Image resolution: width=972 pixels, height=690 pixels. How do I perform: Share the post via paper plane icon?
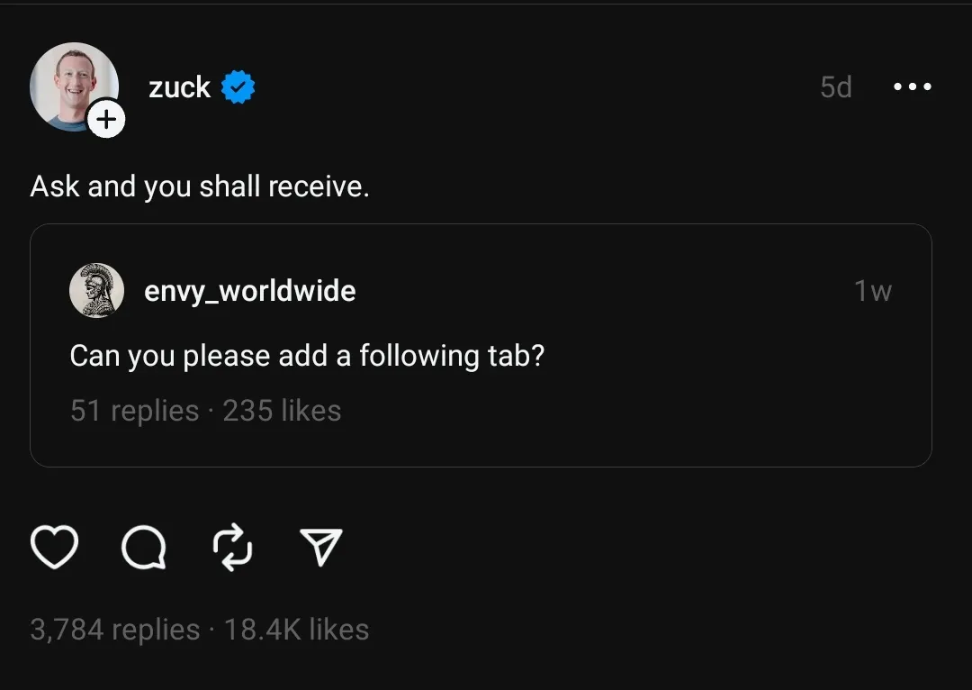coord(320,547)
